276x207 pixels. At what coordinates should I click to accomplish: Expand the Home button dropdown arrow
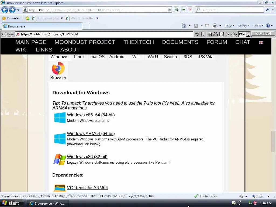click(x=189, y=26)
